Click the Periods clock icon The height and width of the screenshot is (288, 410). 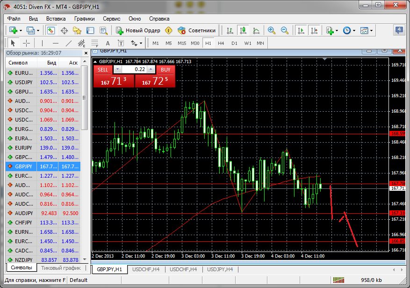pos(347,30)
